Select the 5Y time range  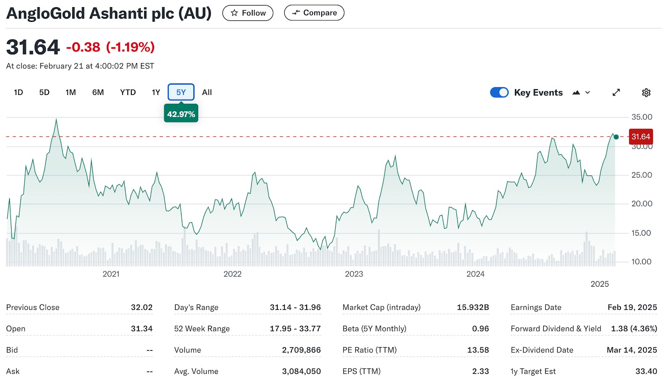[x=181, y=92]
